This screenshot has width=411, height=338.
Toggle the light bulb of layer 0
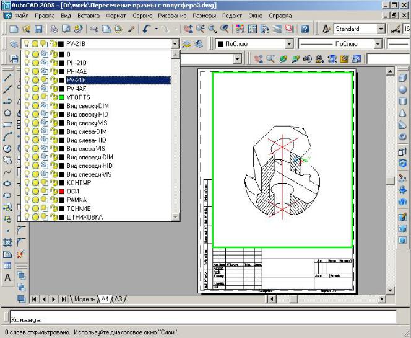27,55
